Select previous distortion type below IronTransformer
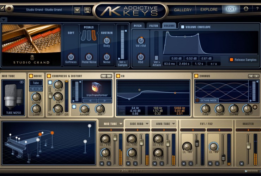This screenshot has height=176, width=261. click(x=90, y=101)
